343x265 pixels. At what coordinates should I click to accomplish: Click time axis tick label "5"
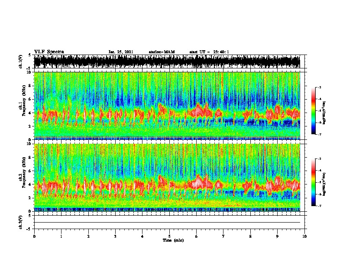[169, 236]
